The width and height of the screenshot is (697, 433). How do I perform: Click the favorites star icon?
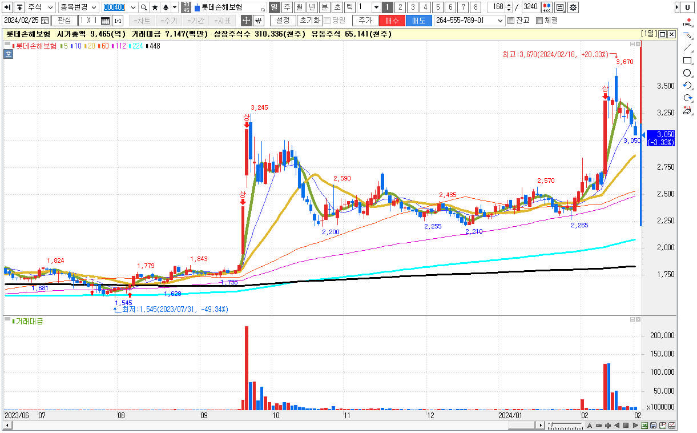coord(155,7)
